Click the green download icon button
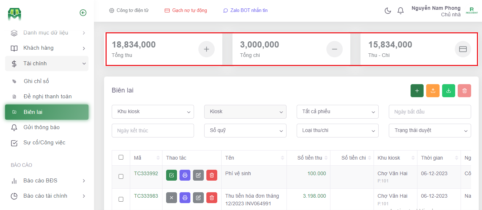 [x=449, y=91]
